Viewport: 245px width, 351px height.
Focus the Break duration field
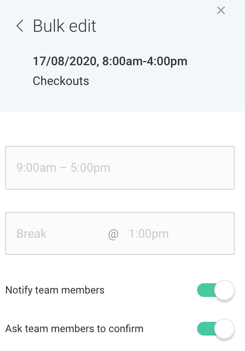pos(56,233)
